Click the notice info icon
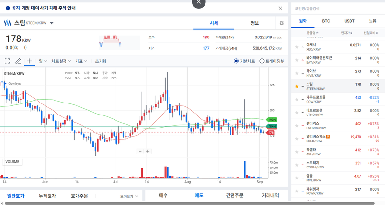This screenshot has height=205, width=385. click(8, 8)
